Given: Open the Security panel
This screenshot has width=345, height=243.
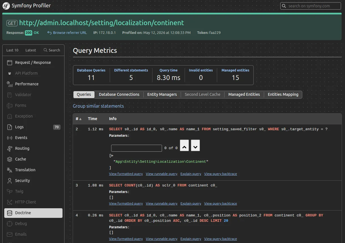Looking at the screenshot, I should [33, 181].
